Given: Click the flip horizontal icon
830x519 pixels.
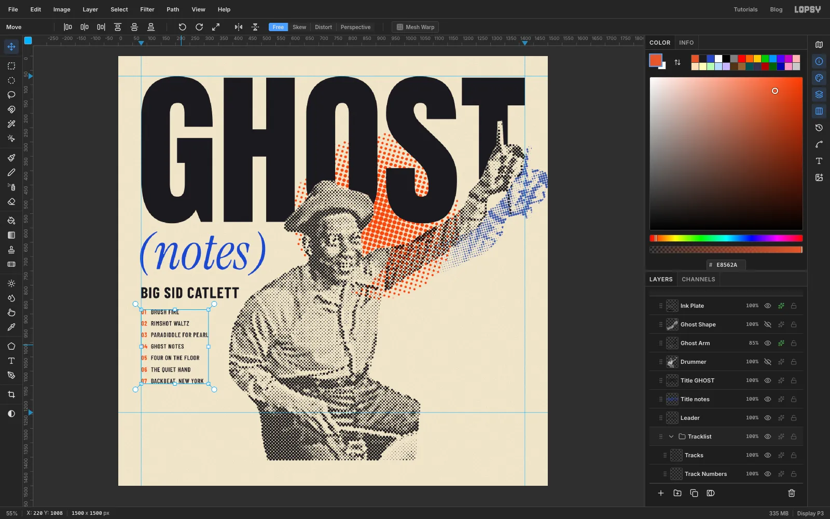Looking at the screenshot, I should click(x=239, y=27).
